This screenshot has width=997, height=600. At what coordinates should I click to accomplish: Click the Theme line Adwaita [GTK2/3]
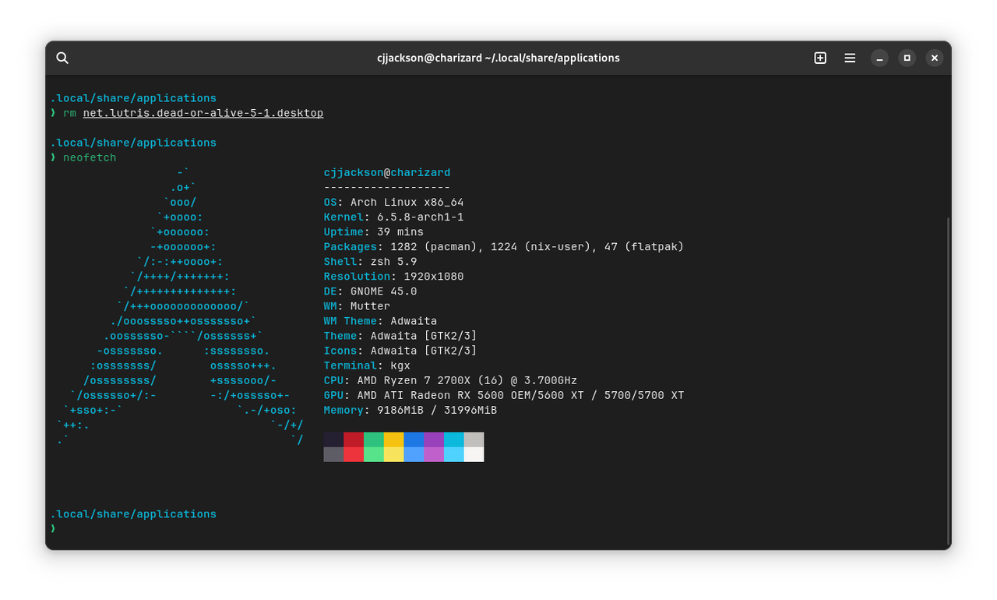[x=400, y=336]
